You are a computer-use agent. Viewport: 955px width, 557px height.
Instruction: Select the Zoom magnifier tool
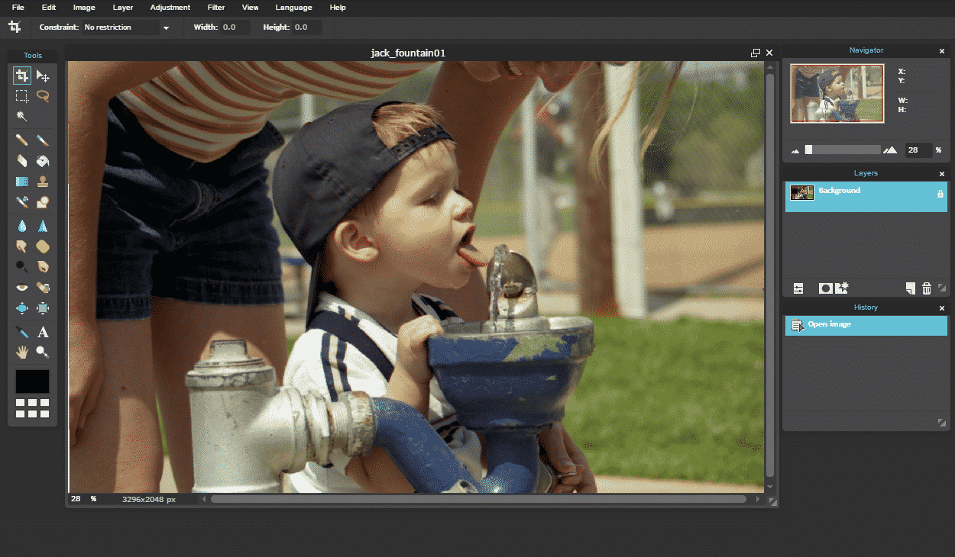click(43, 353)
